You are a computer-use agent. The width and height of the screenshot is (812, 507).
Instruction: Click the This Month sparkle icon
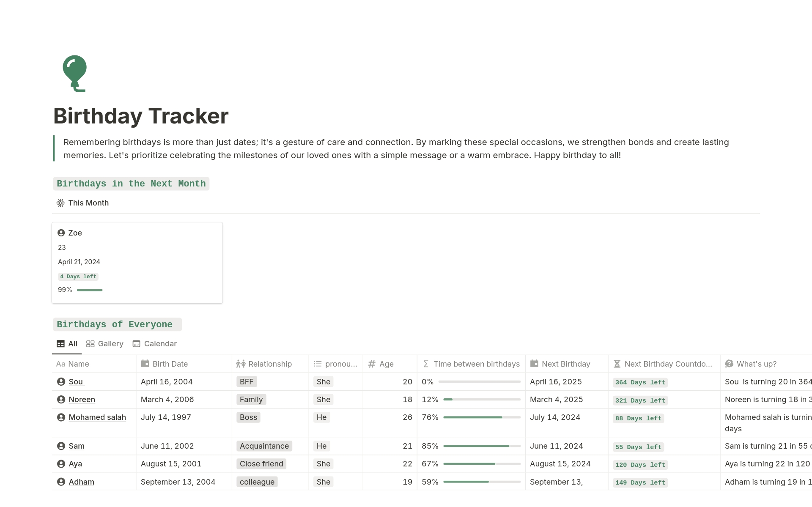(x=60, y=203)
